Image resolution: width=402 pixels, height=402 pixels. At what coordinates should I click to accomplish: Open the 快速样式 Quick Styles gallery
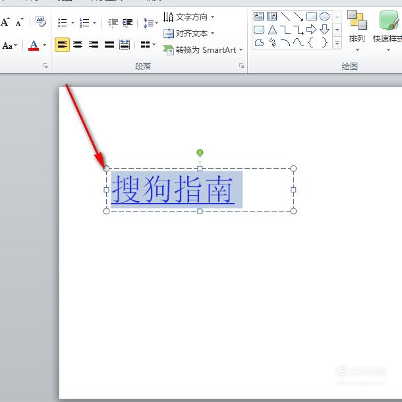(388, 30)
